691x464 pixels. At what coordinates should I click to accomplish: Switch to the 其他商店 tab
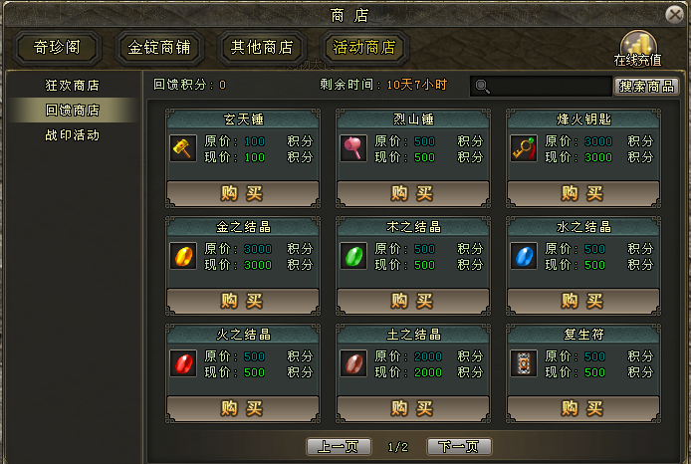point(261,47)
